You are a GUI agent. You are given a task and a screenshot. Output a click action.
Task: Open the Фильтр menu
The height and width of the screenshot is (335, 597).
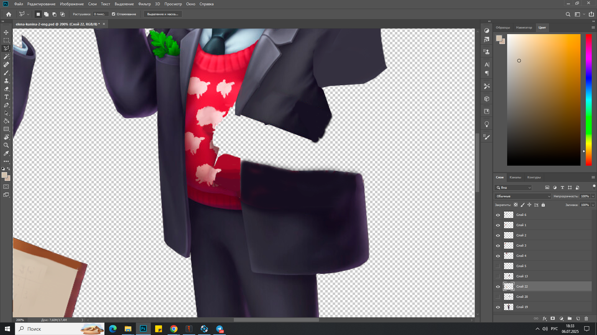(x=144, y=4)
